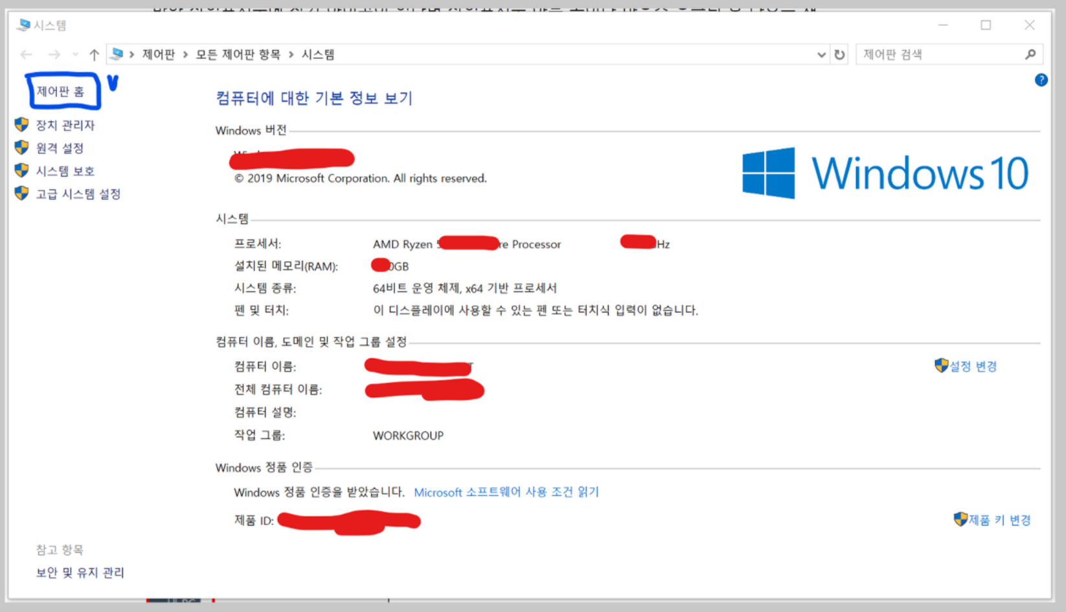Click shield icon next to 설정 변경
Viewport: 1066px width, 612px height.
point(941,366)
